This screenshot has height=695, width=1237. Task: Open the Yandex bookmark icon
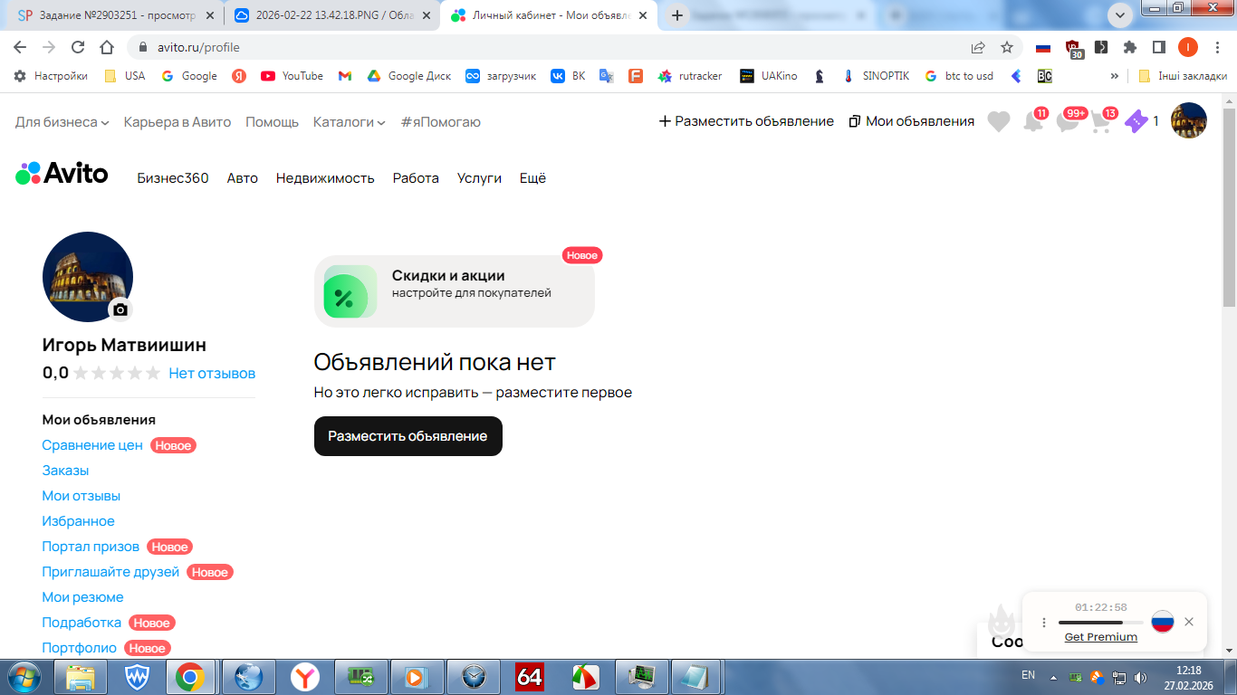point(239,76)
